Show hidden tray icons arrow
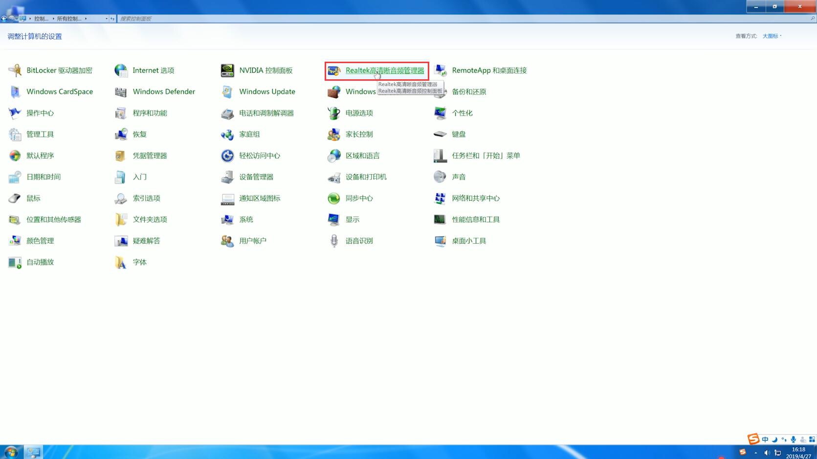 point(756,453)
